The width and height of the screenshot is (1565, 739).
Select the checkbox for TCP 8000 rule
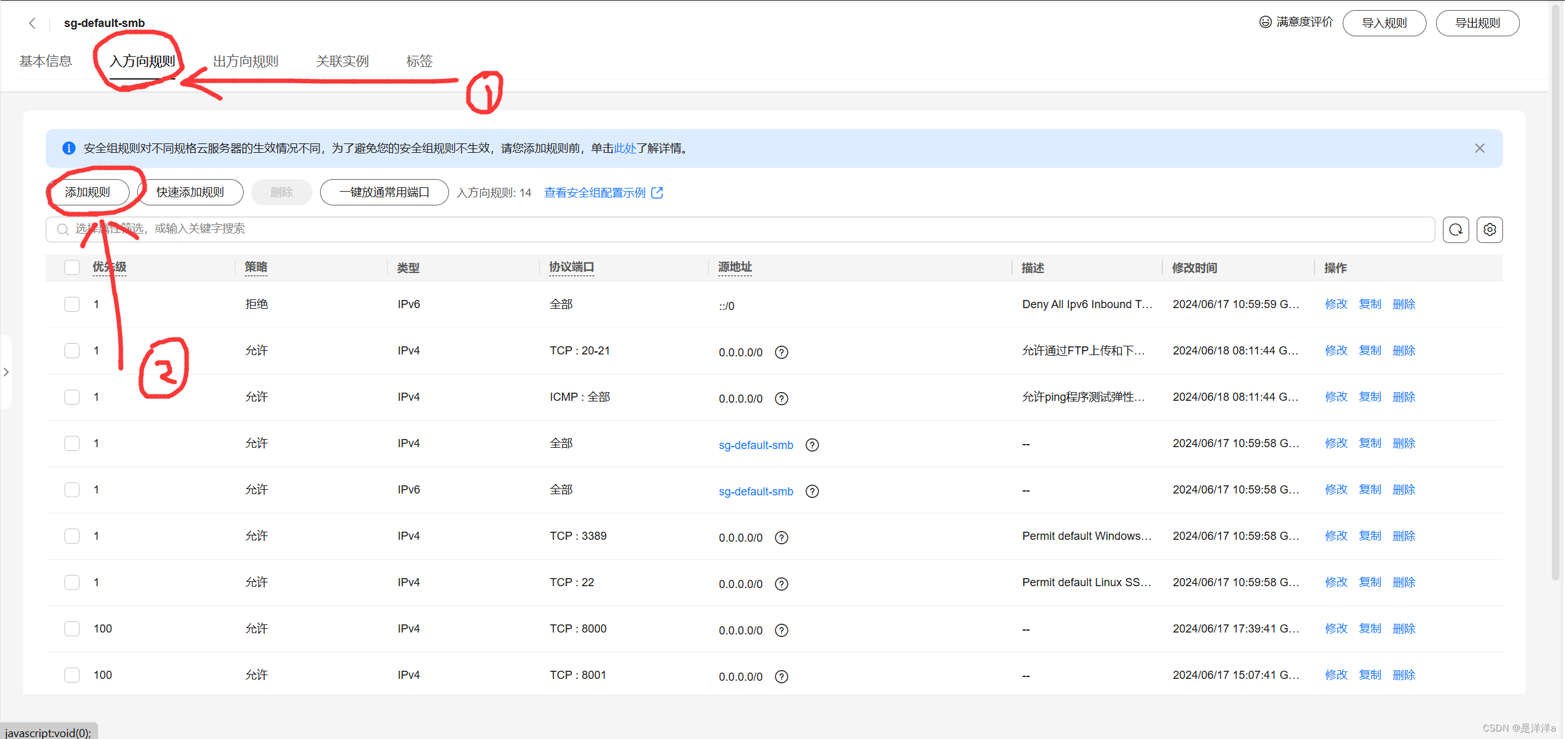click(x=72, y=629)
